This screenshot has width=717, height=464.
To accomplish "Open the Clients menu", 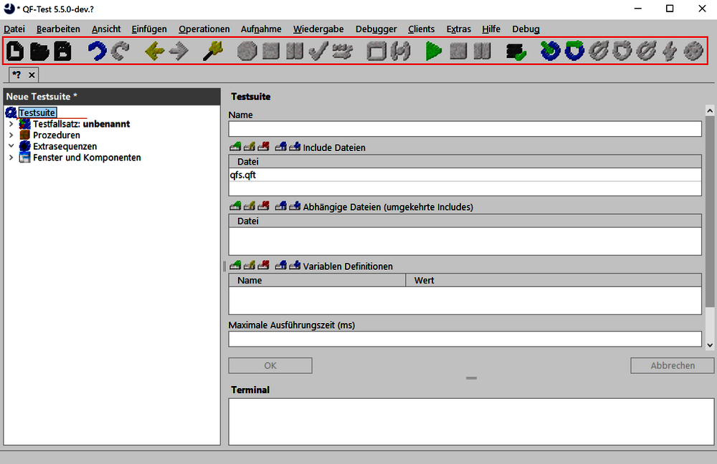I will (x=421, y=29).
